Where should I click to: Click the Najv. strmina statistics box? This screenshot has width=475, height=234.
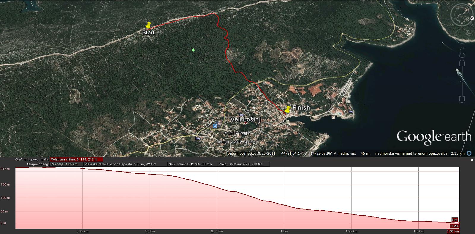(x=192, y=164)
